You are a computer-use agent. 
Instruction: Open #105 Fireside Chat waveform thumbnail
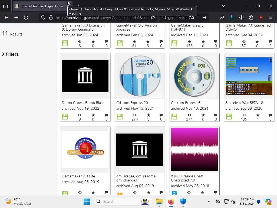[194, 149]
